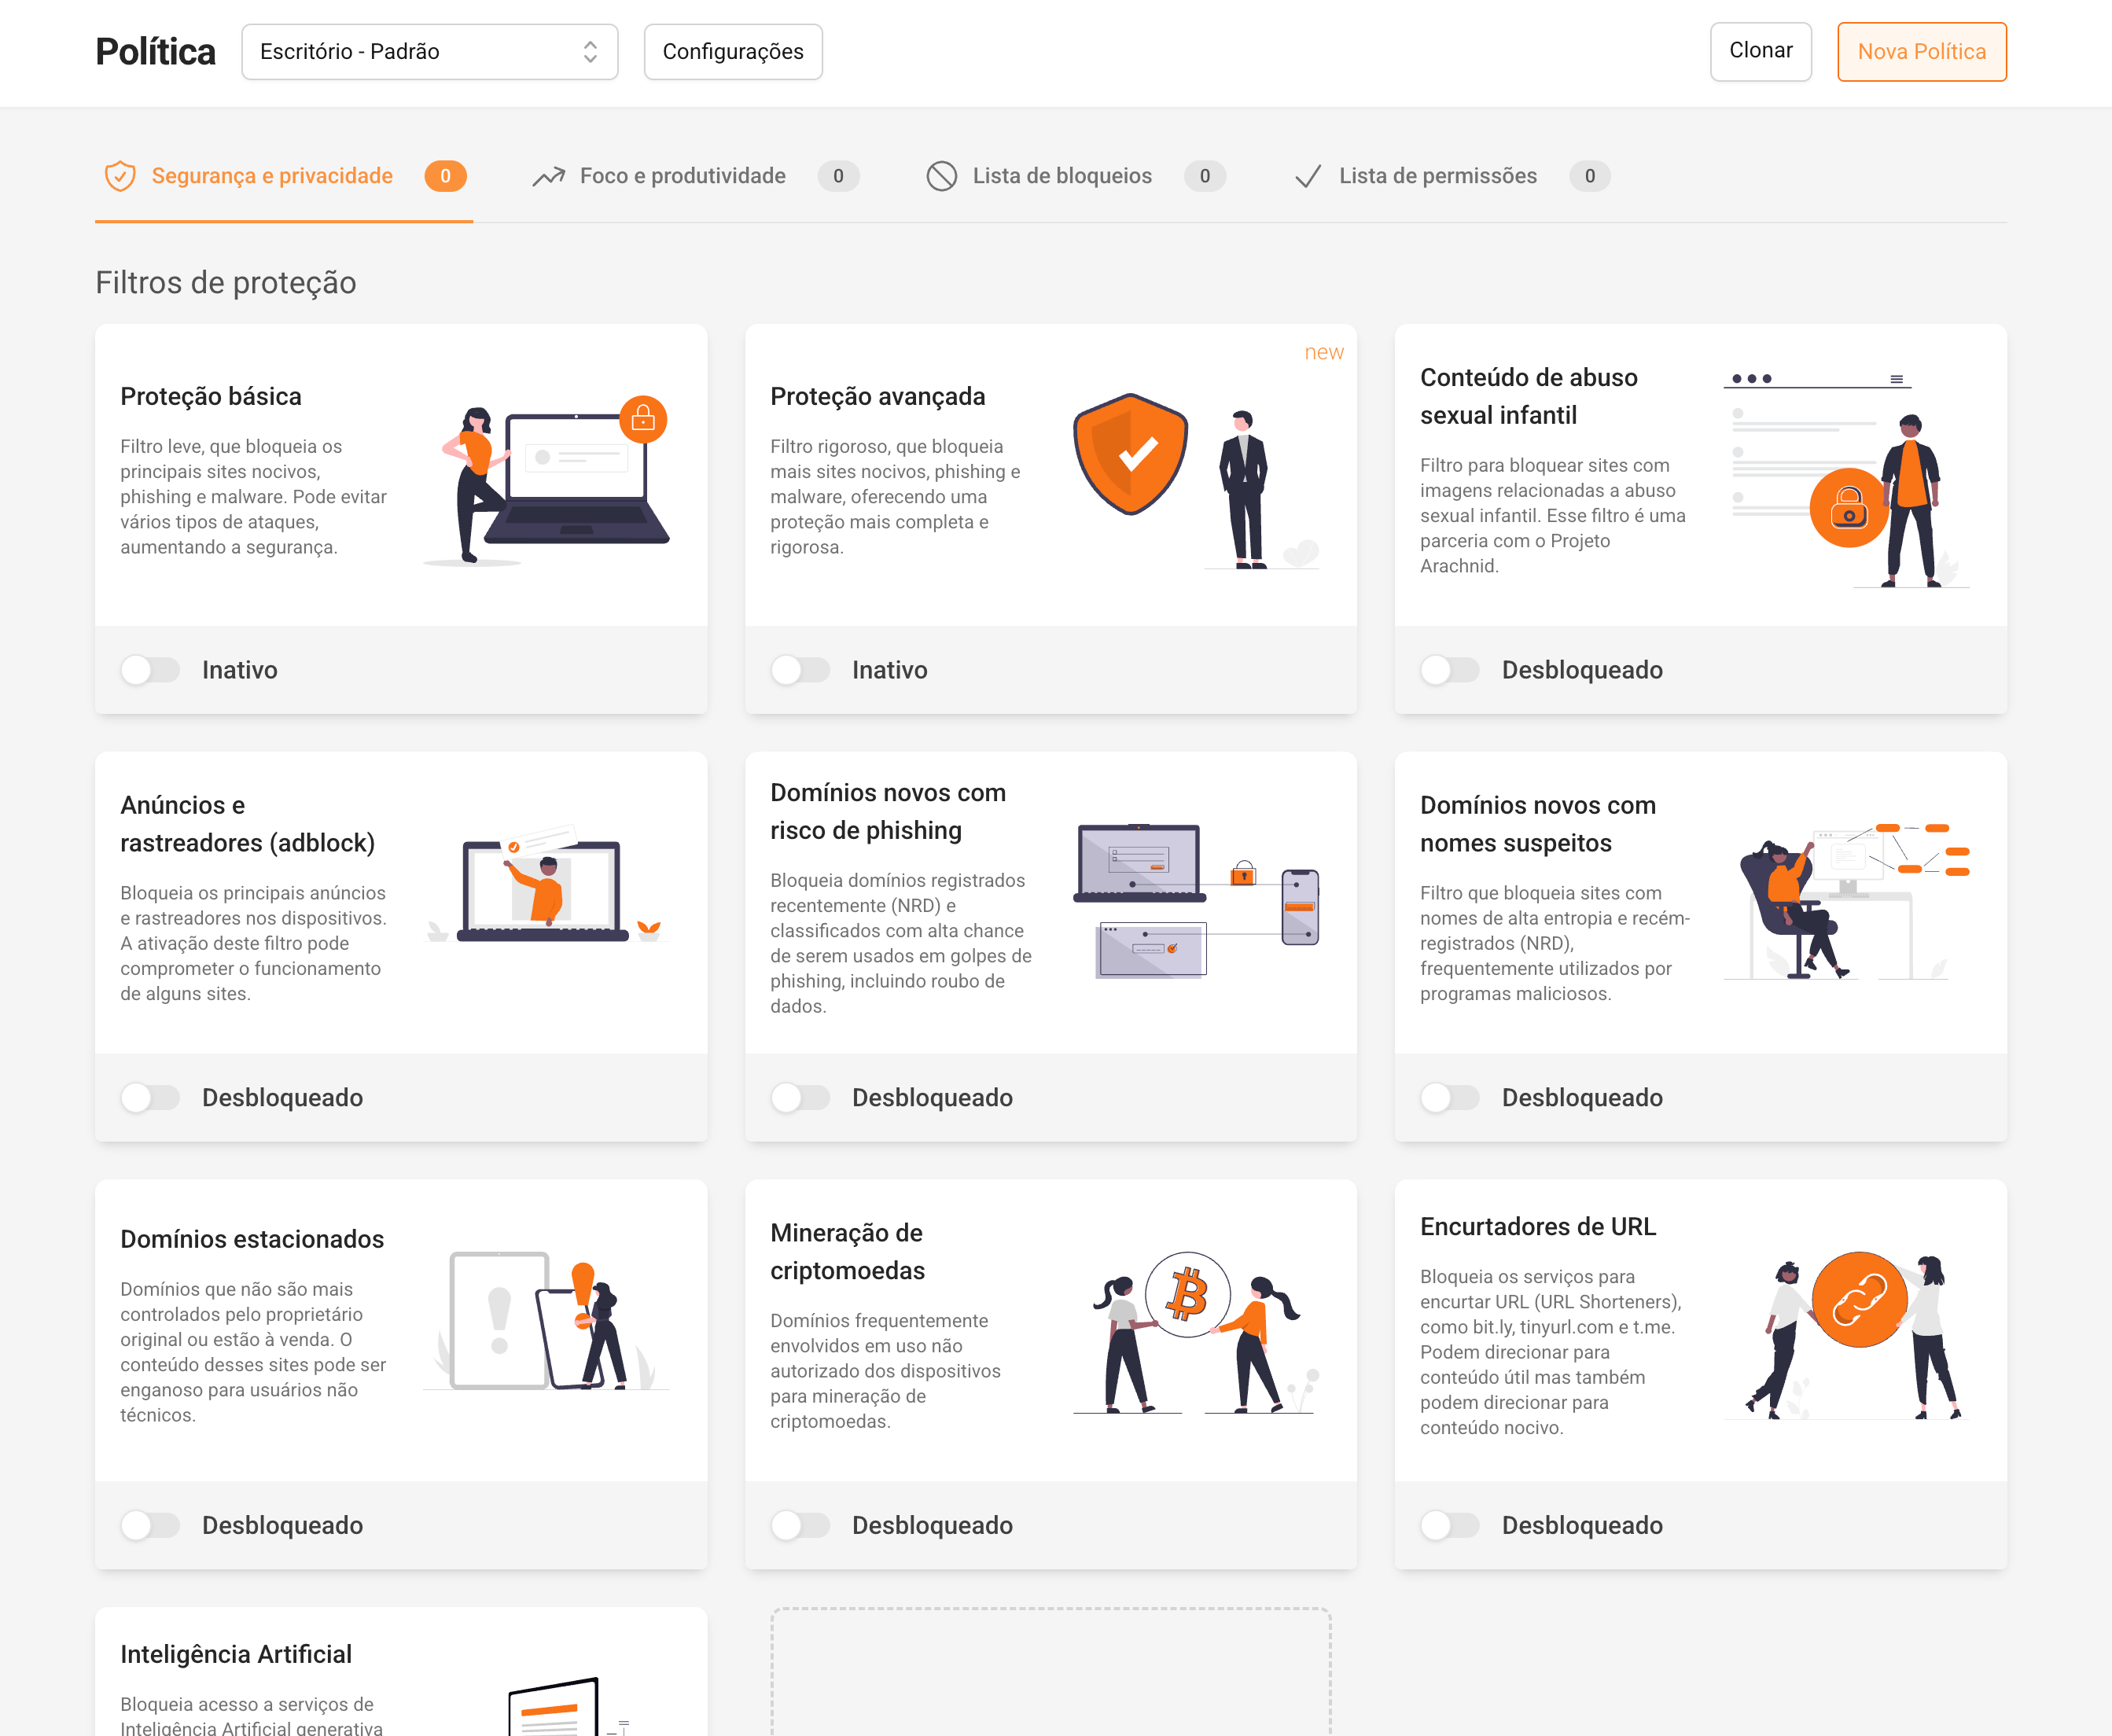This screenshot has height=1736, width=2112.
Task: Switch to Foco e produtividade tab
Action: click(682, 176)
